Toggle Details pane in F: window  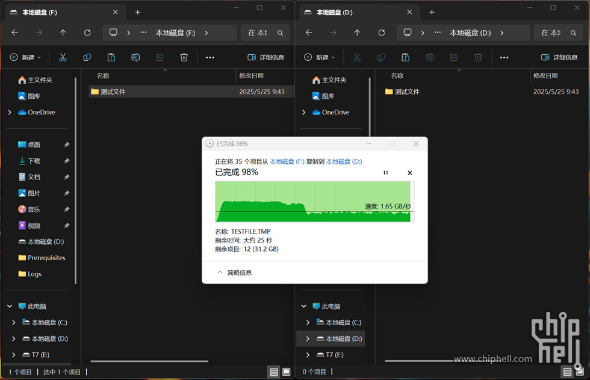coord(265,57)
